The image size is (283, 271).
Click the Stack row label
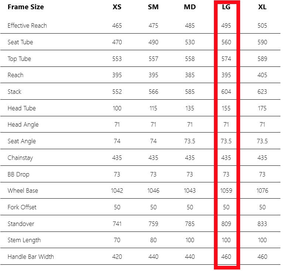point(14,92)
